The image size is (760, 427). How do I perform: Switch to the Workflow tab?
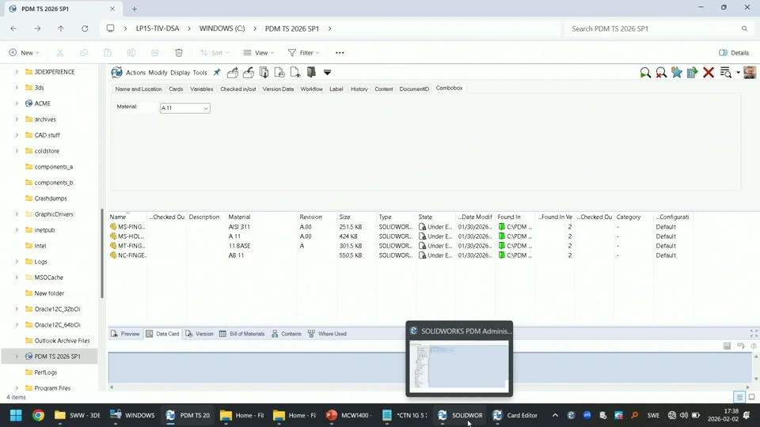312,89
